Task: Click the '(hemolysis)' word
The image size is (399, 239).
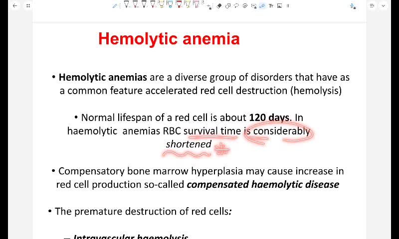Action: coord(316,91)
